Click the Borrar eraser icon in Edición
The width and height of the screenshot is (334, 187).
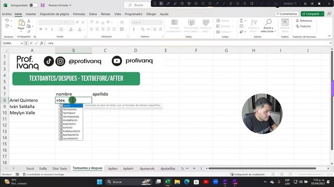(x=241, y=32)
